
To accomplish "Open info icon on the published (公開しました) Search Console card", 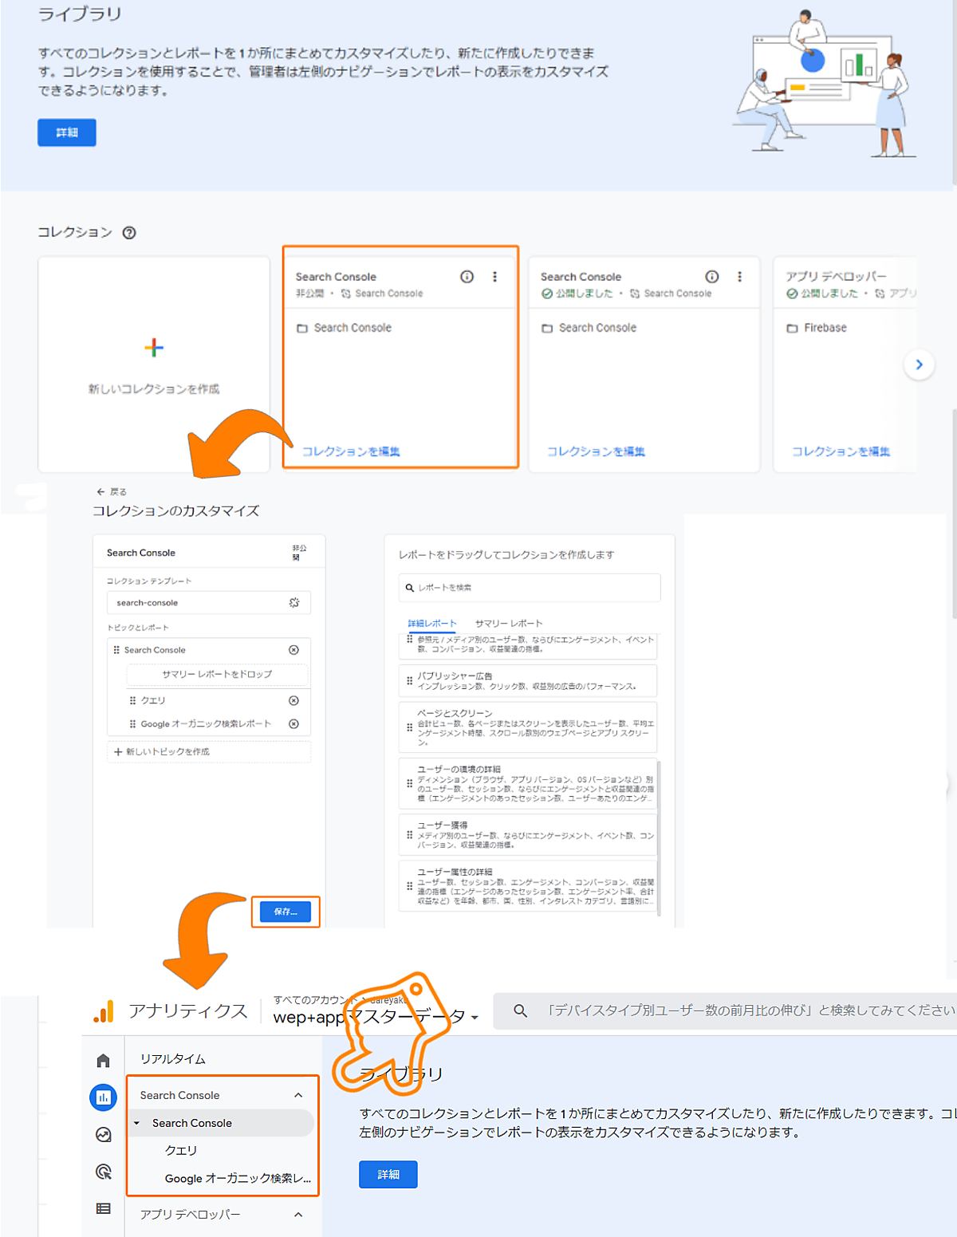I will click(x=712, y=277).
